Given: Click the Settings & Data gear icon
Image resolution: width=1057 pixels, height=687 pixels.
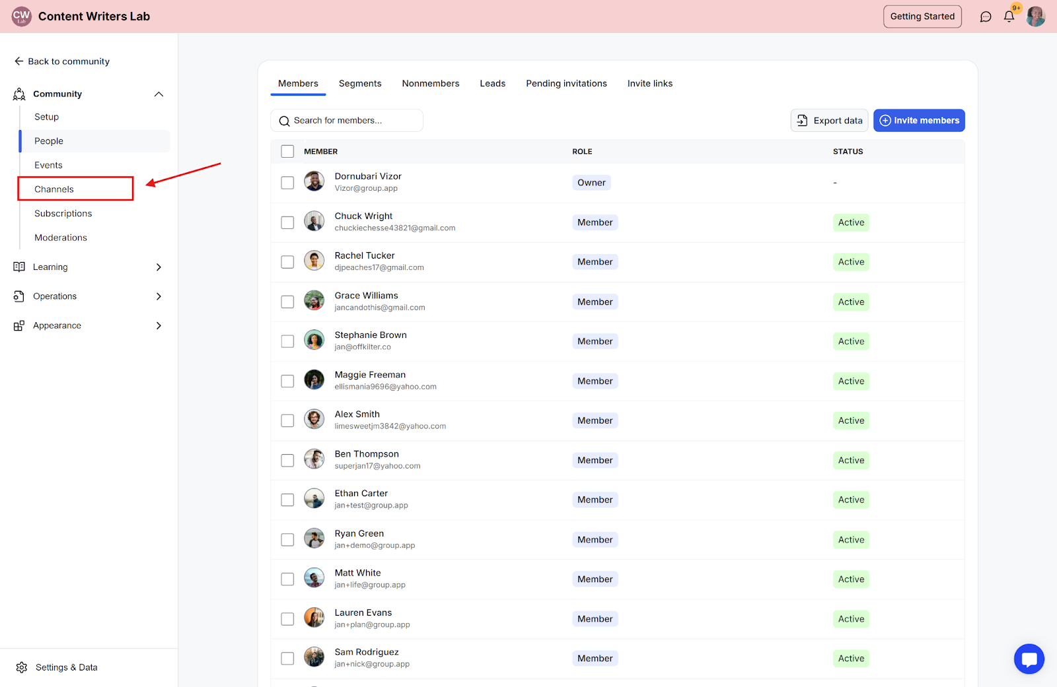Looking at the screenshot, I should [x=22, y=667].
